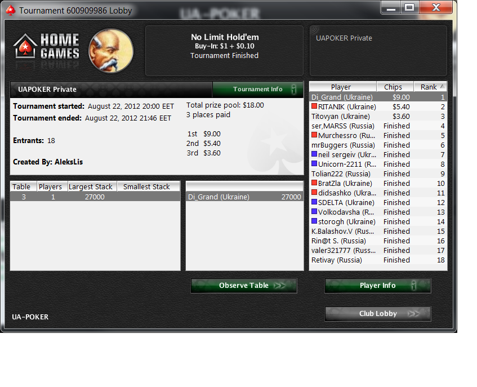Viewport: 477px width, 387px height.
Task: Click the red marker beside RITANIK
Action: point(314,106)
